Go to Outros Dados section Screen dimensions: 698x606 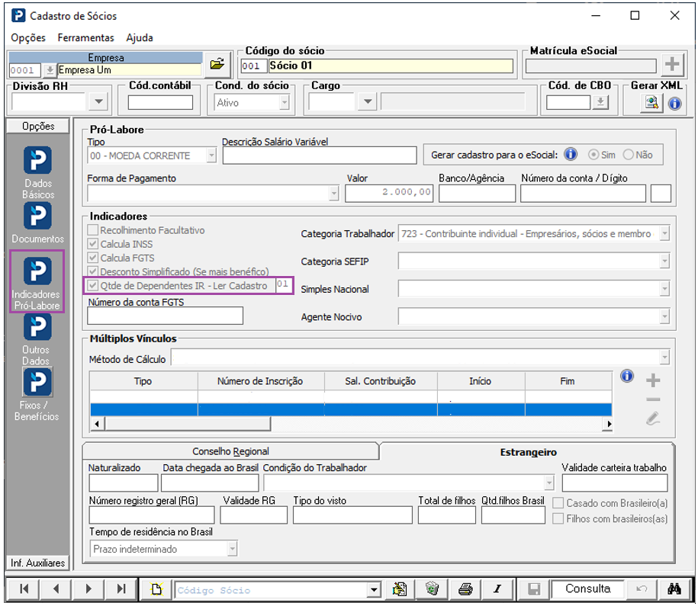pos(37,328)
